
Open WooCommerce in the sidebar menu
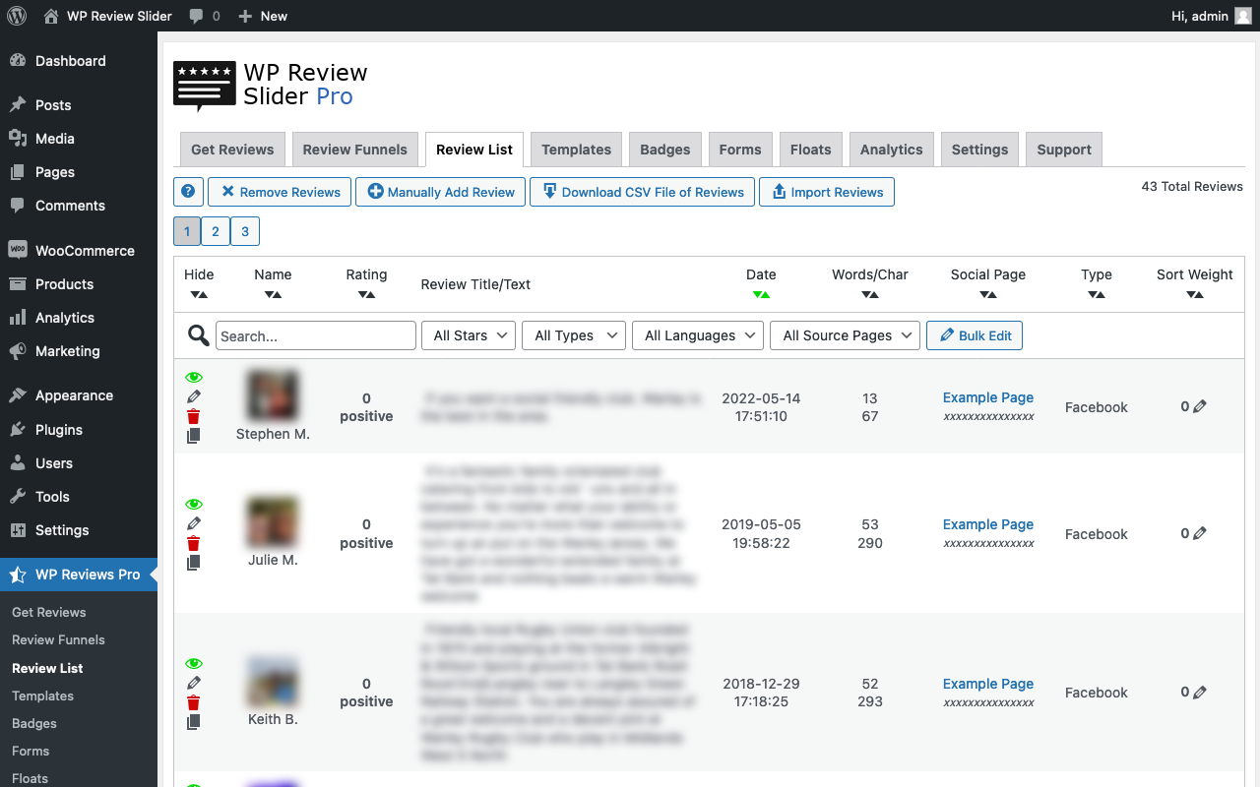pos(79,251)
